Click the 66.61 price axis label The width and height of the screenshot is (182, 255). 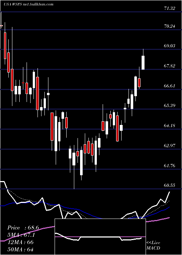click(x=170, y=86)
